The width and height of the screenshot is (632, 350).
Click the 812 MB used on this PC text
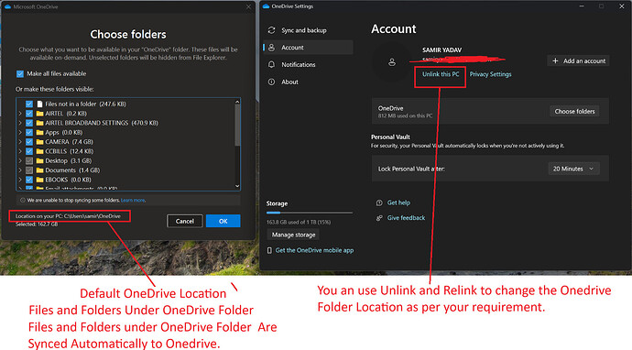point(405,115)
